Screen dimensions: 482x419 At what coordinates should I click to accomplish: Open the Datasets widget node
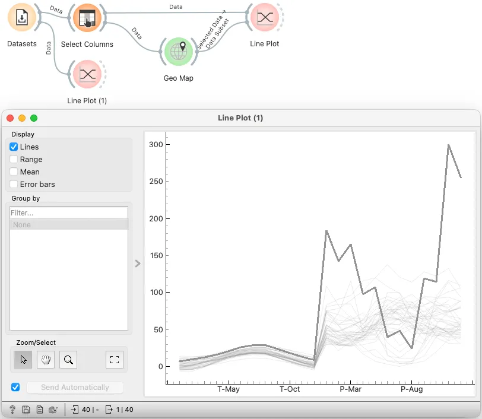(21, 18)
